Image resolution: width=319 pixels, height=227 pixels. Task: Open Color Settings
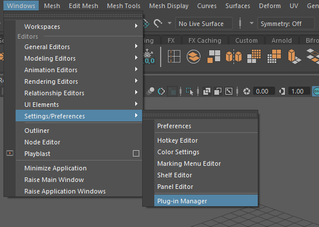[x=206, y=152]
